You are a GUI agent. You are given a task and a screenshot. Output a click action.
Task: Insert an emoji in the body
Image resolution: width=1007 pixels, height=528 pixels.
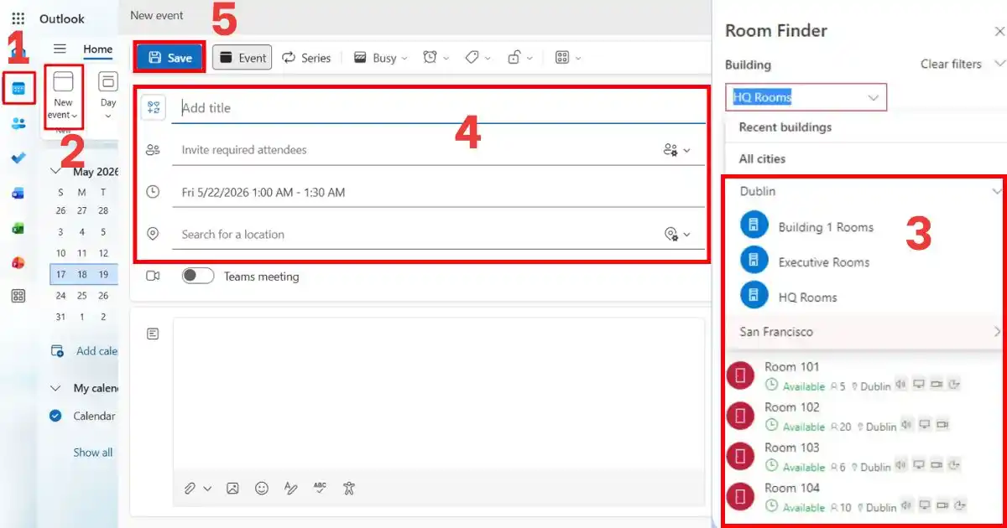click(x=262, y=488)
